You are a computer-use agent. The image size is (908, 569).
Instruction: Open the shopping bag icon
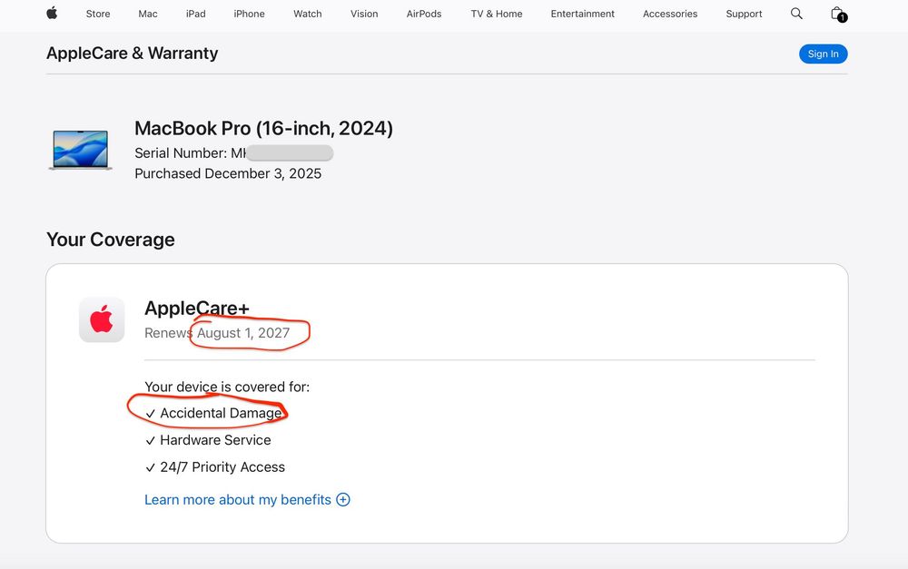[838, 14]
